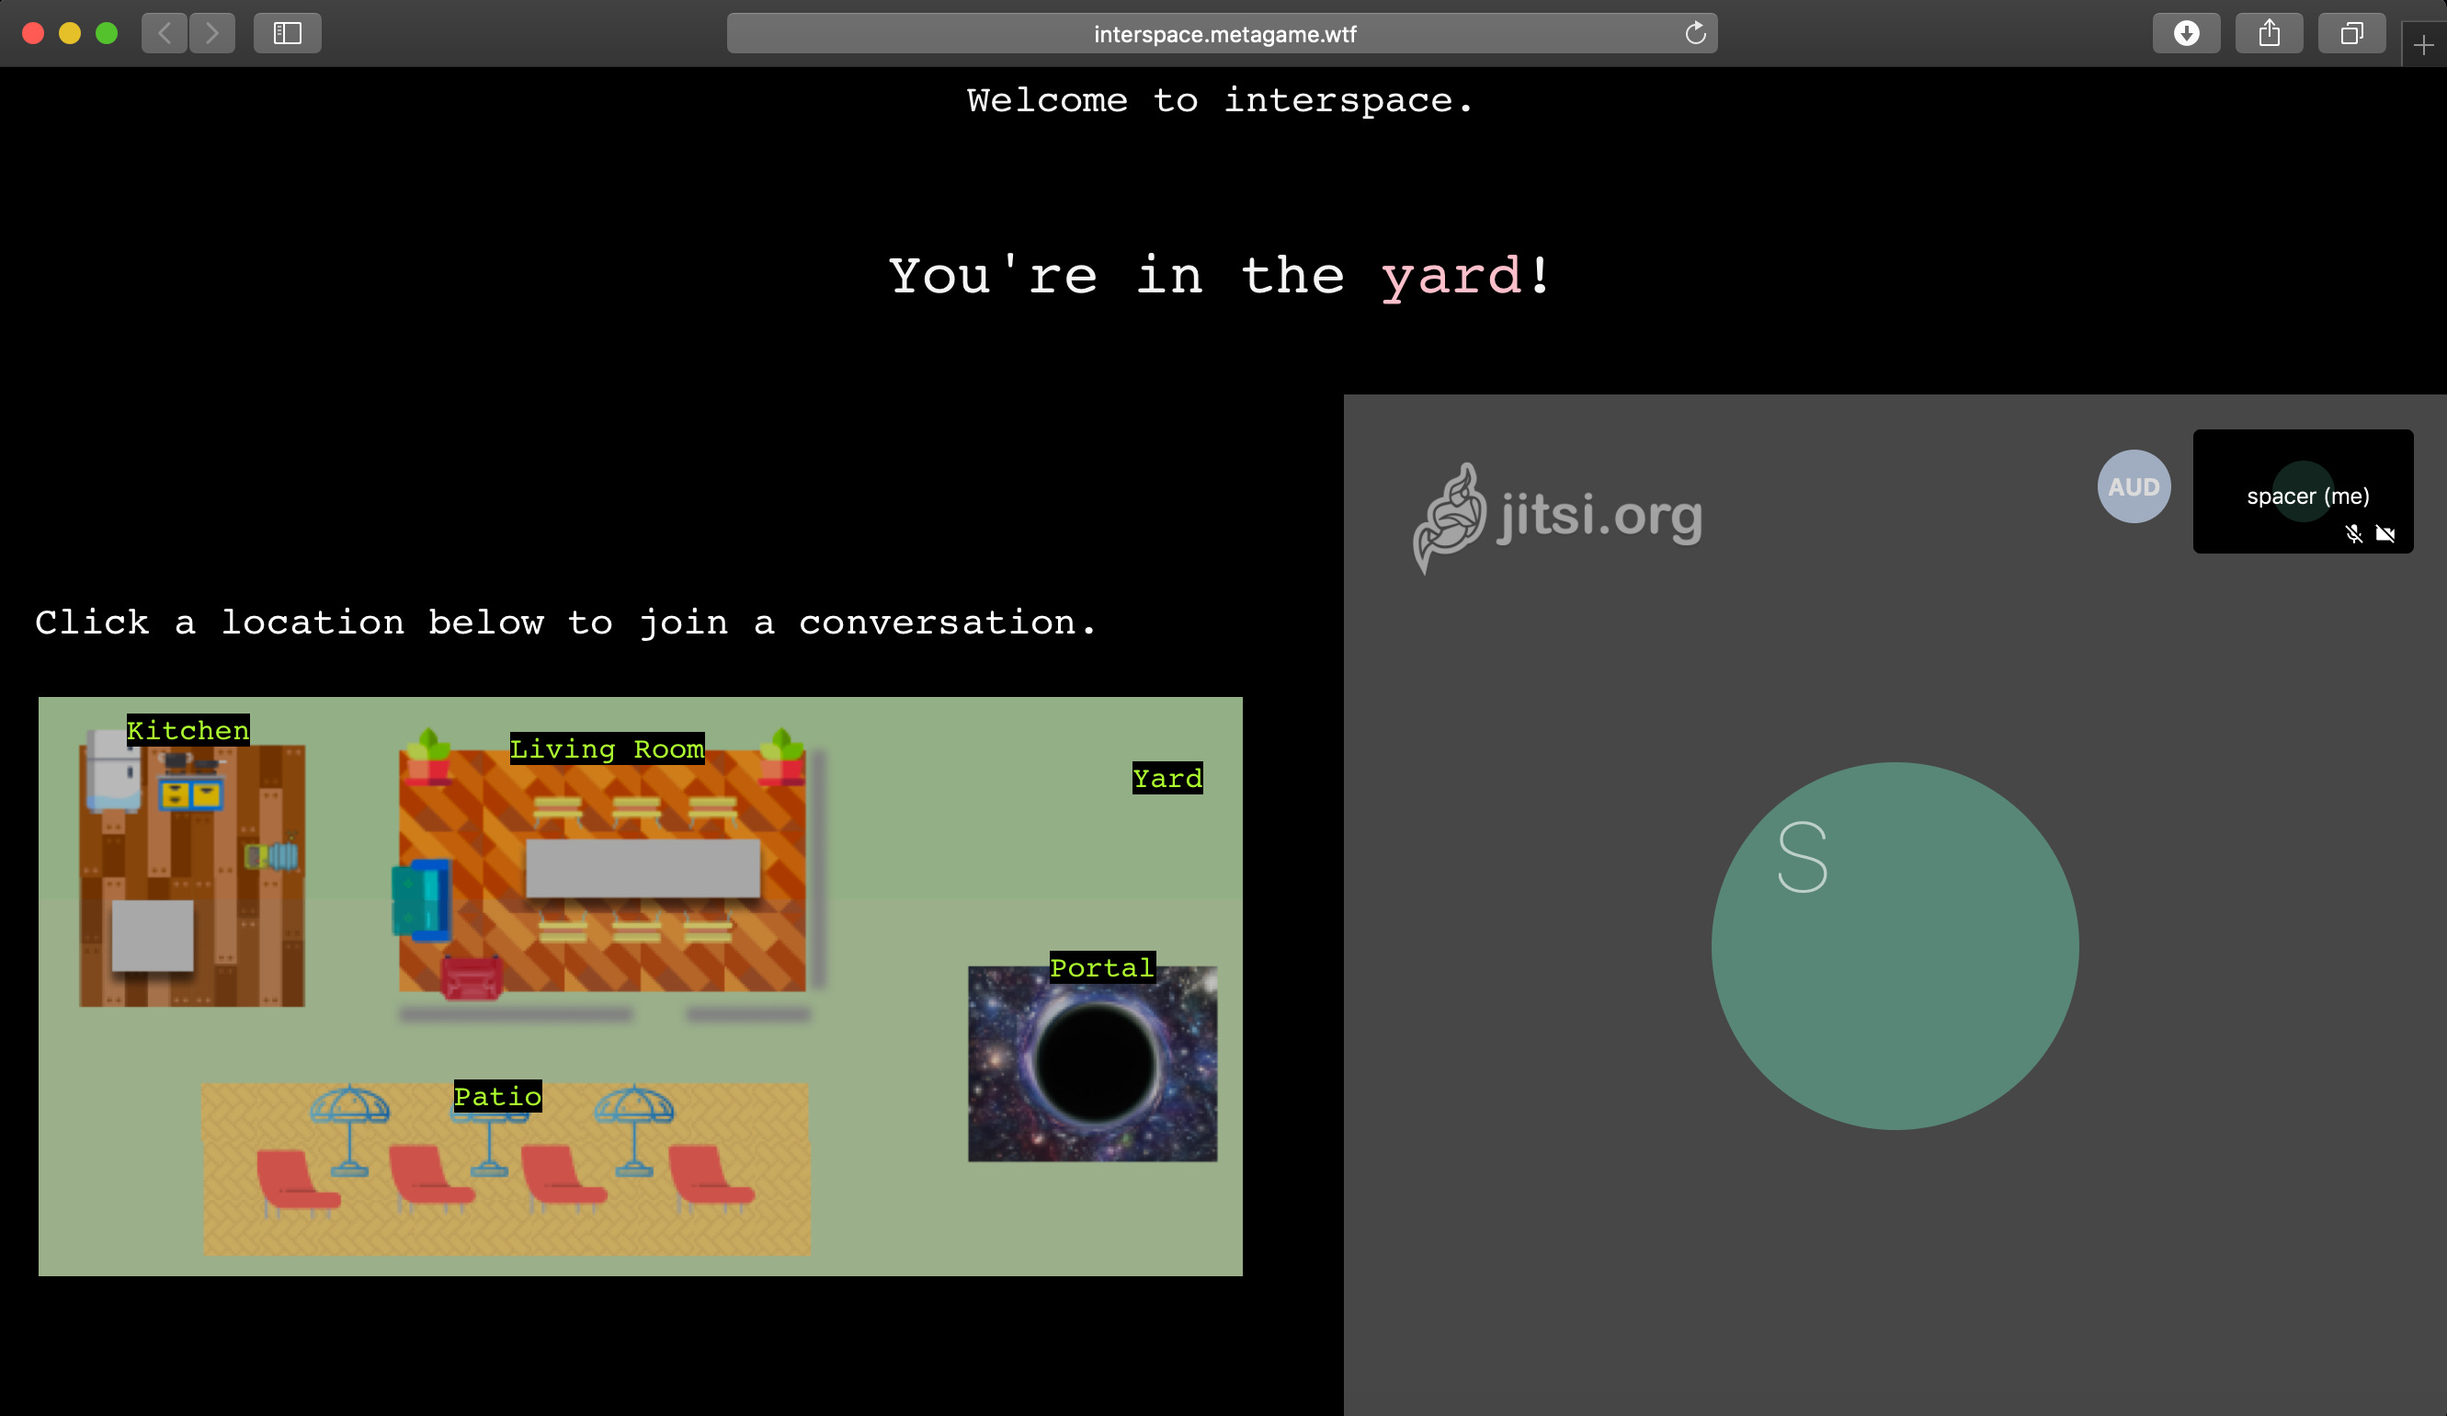The height and width of the screenshot is (1416, 2447).
Task: Click the macOS yellow minimize window button
Action: (70, 33)
